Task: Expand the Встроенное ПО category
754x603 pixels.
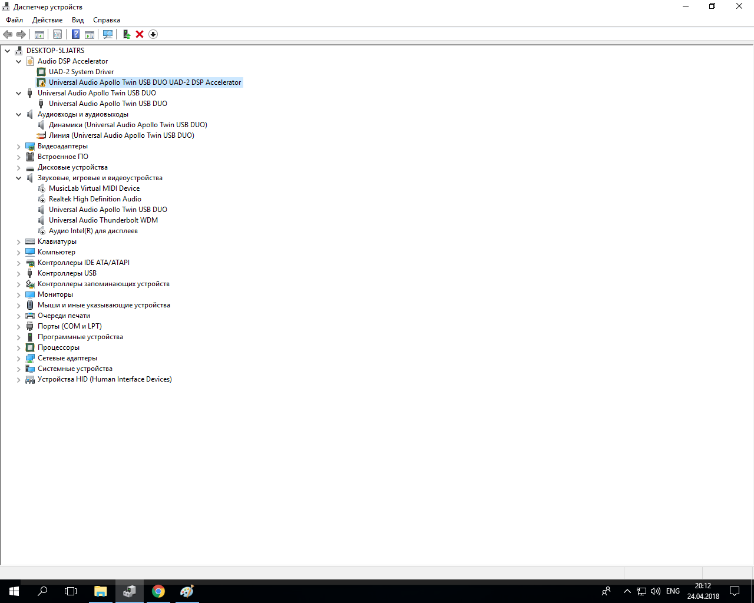Action: (19, 157)
